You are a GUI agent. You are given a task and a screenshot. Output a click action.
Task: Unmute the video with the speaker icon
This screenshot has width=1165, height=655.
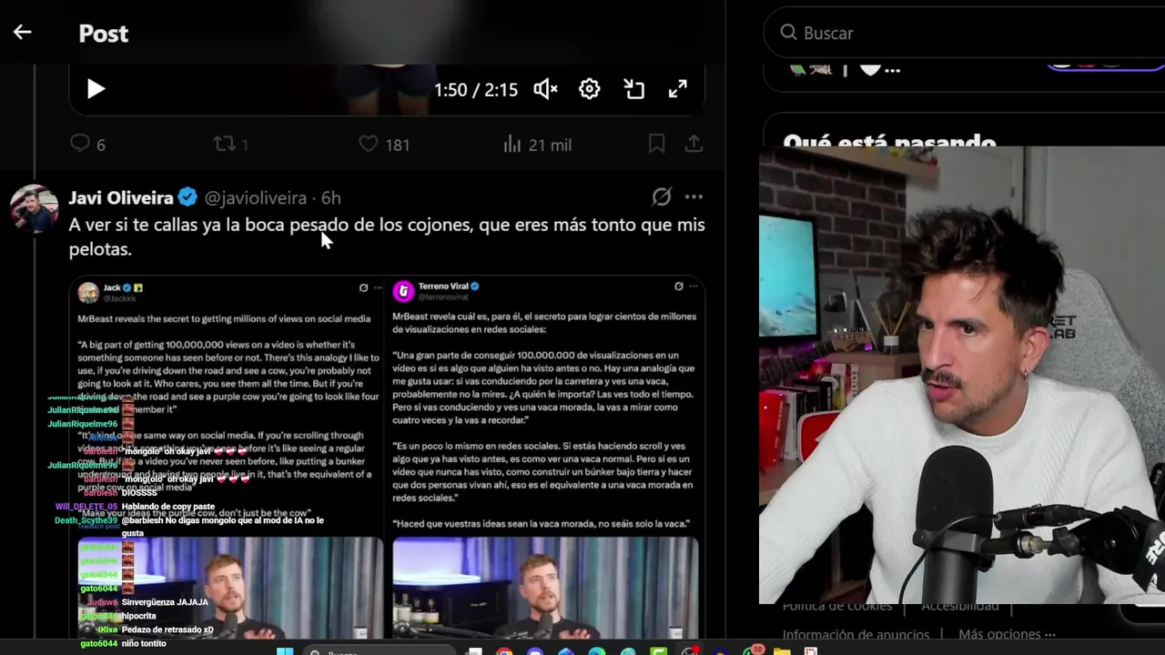coord(545,89)
